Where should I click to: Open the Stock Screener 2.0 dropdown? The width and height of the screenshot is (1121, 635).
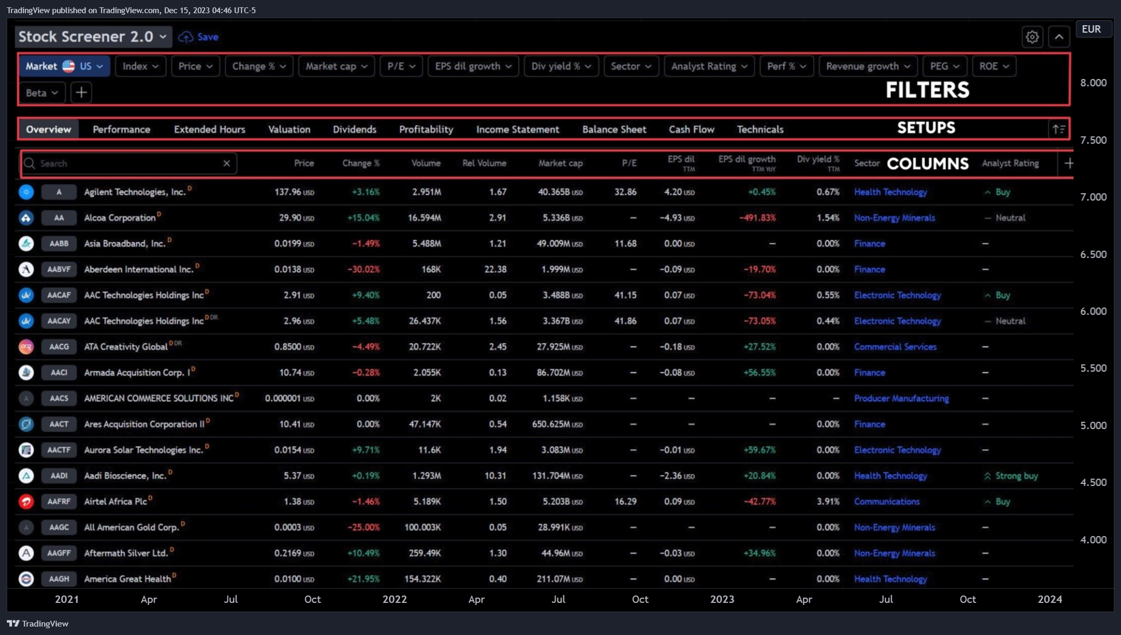pyautogui.click(x=93, y=37)
